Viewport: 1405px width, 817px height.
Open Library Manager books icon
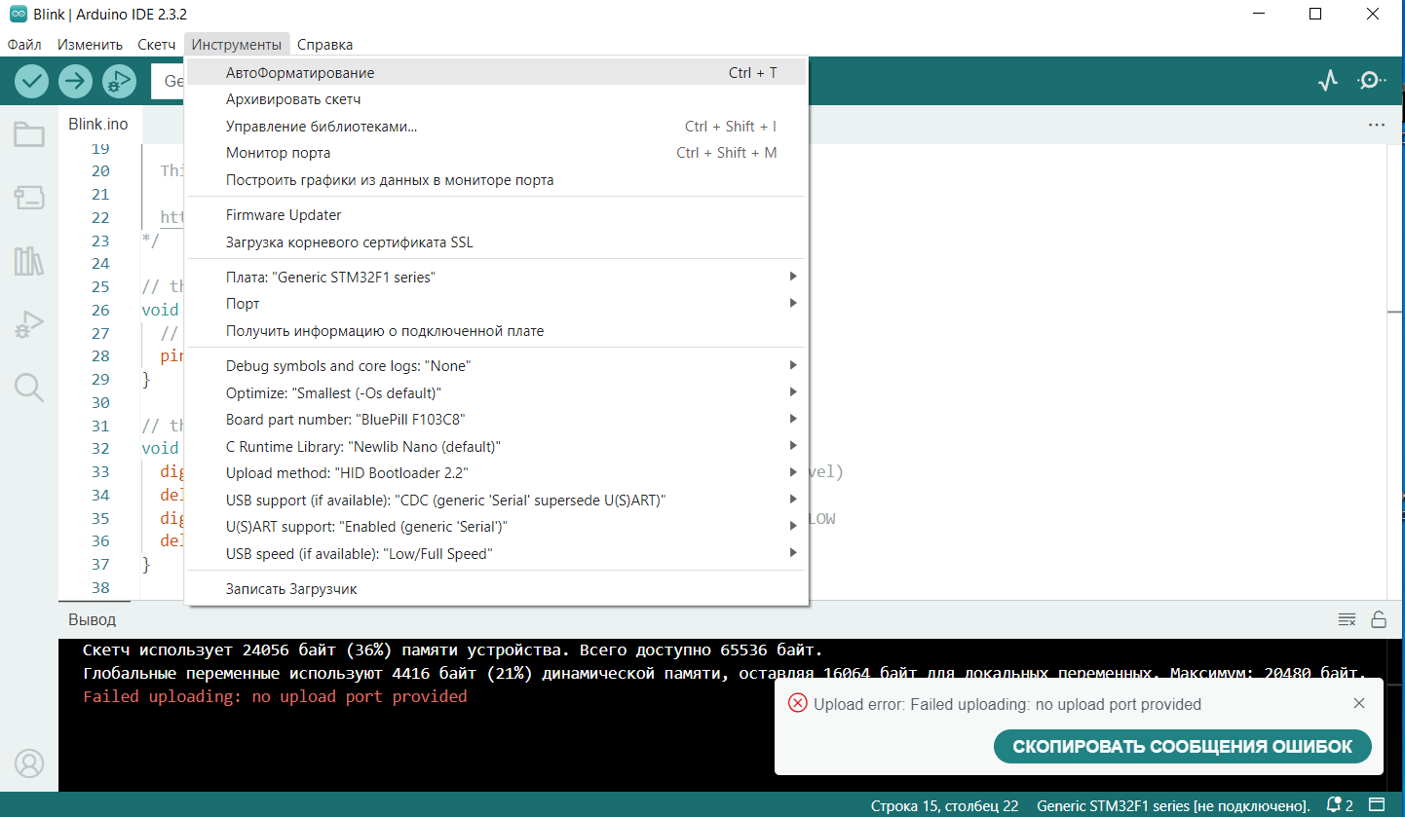29,261
